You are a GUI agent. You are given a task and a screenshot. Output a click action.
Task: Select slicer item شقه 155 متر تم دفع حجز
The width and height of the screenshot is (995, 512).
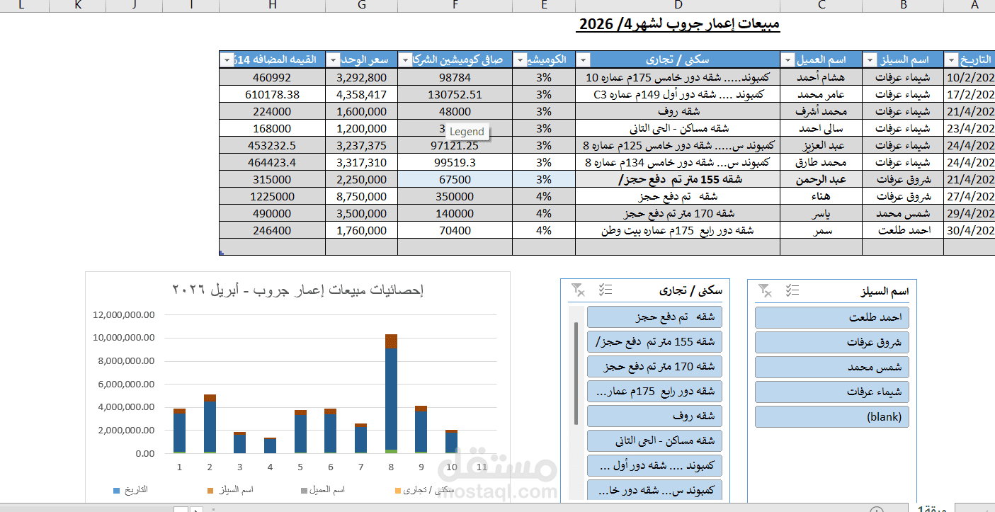pyautogui.click(x=654, y=341)
